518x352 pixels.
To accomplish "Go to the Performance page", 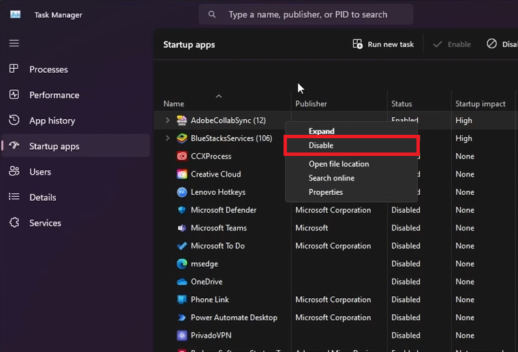I will 54,95.
